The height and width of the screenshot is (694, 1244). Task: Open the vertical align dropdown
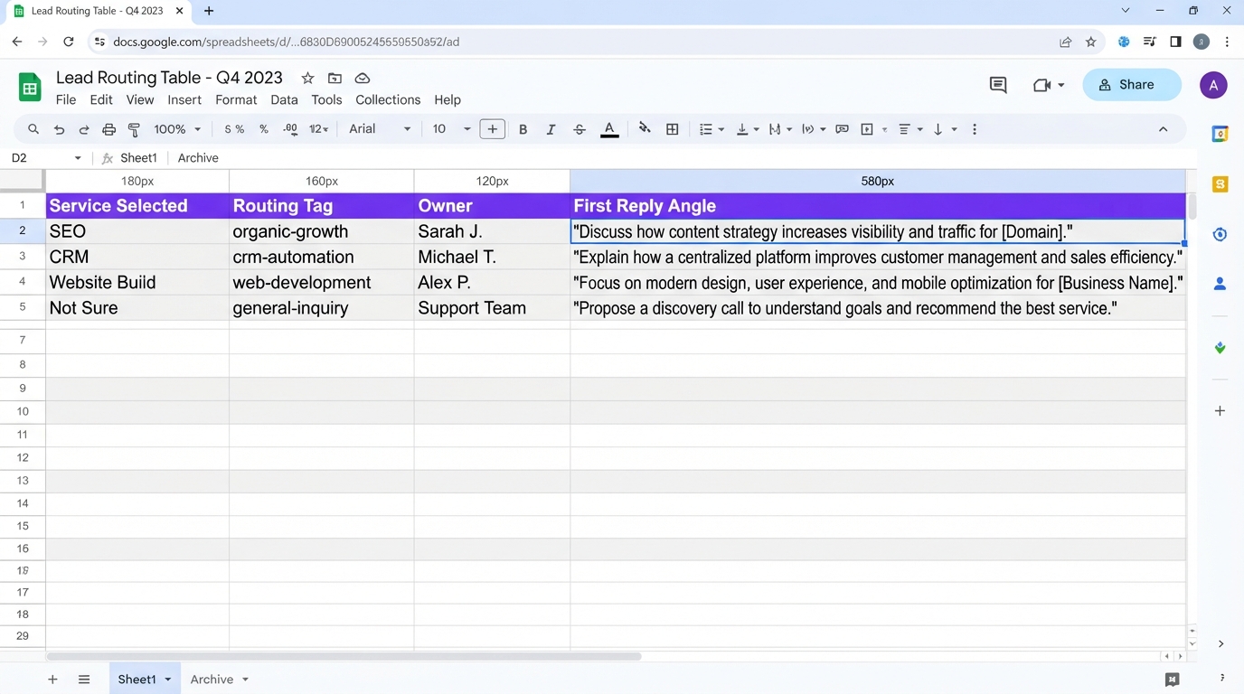pos(747,129)
